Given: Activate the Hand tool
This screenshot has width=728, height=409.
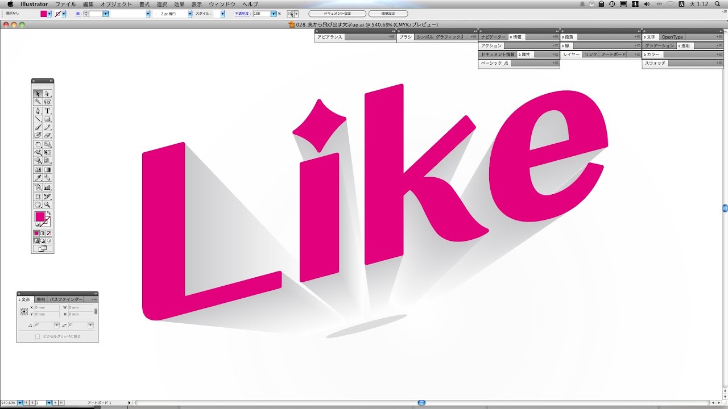Looking at the screenshot, I should coord(38,204).
